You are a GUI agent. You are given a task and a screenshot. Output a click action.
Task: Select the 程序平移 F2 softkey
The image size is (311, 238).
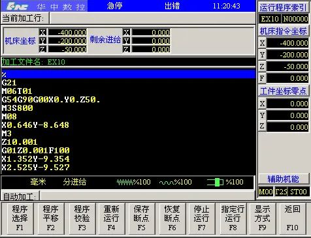click(x=50, y=218)
